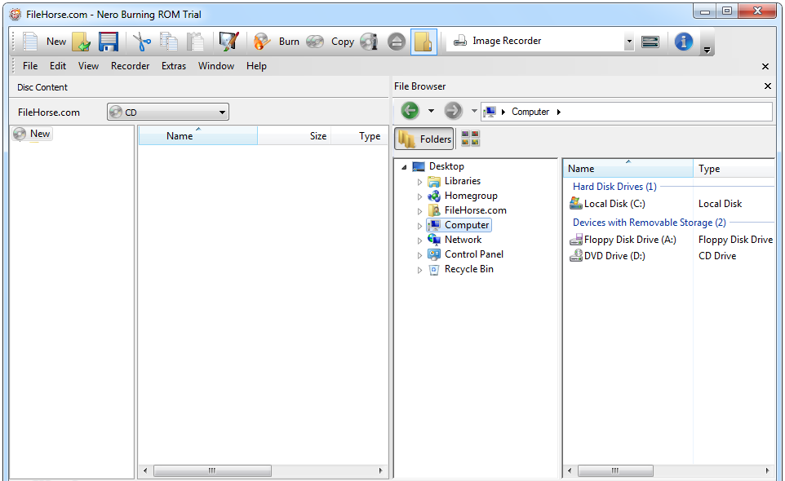Viewport: 785px width, 481px height.
Task: Click the Cut scissors icon
Action: point(142,42)
